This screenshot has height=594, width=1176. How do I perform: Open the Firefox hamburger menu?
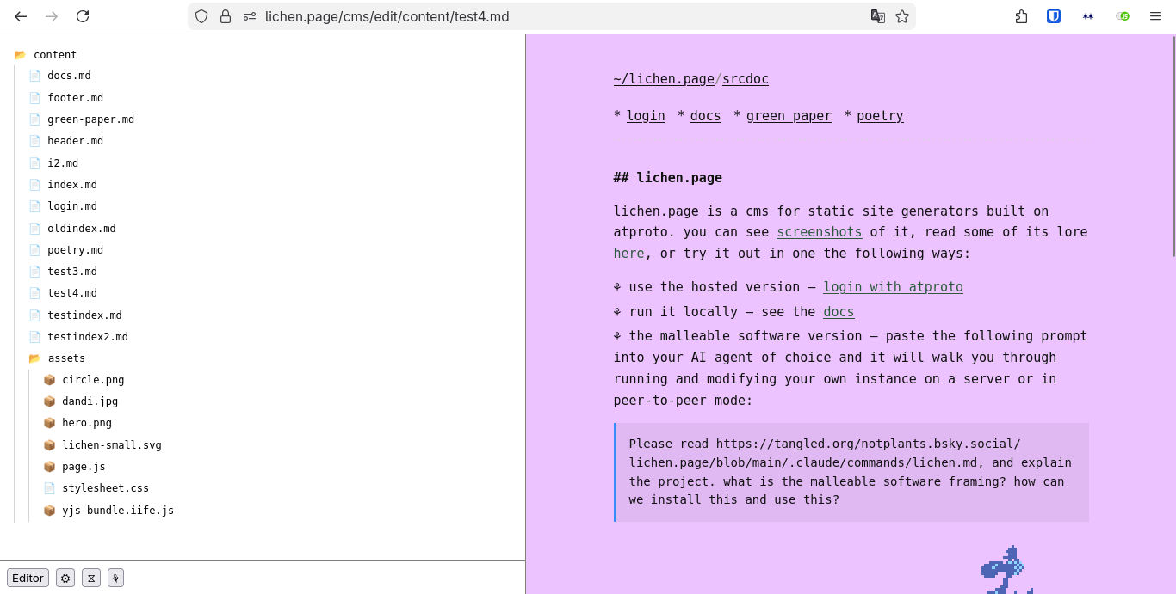(1155, 15)
